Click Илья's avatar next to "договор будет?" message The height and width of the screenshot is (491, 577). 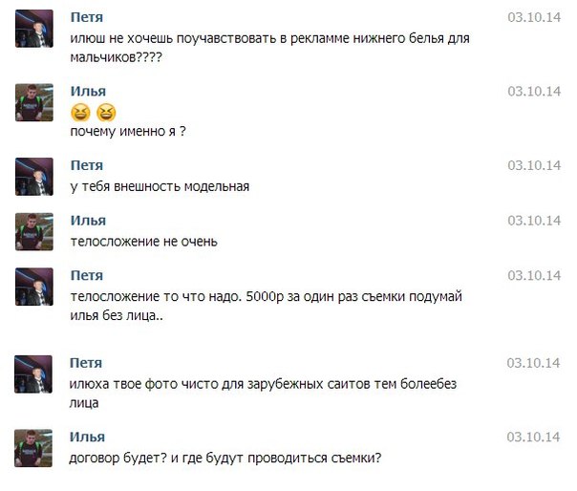33,447
